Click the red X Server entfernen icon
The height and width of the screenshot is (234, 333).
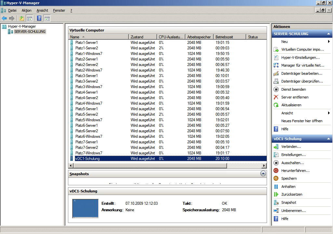point(276,97)
